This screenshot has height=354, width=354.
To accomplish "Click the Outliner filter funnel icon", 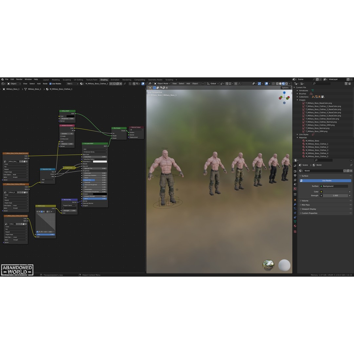I will pos(346,84).
